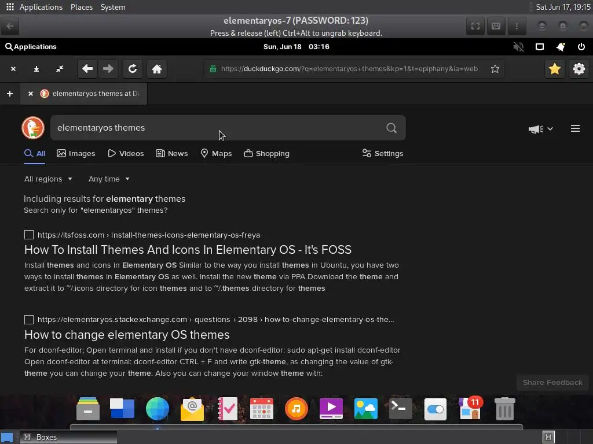The image size is (593, 444).
Task: Go back with the browser back arrow
Action: tap(87, 69)
